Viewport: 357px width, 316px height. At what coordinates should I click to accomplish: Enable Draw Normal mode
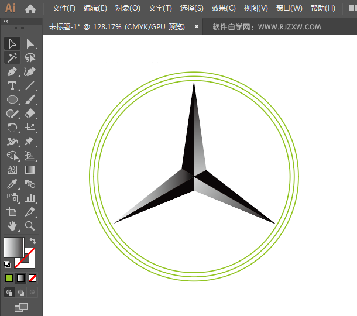point(9,293)
